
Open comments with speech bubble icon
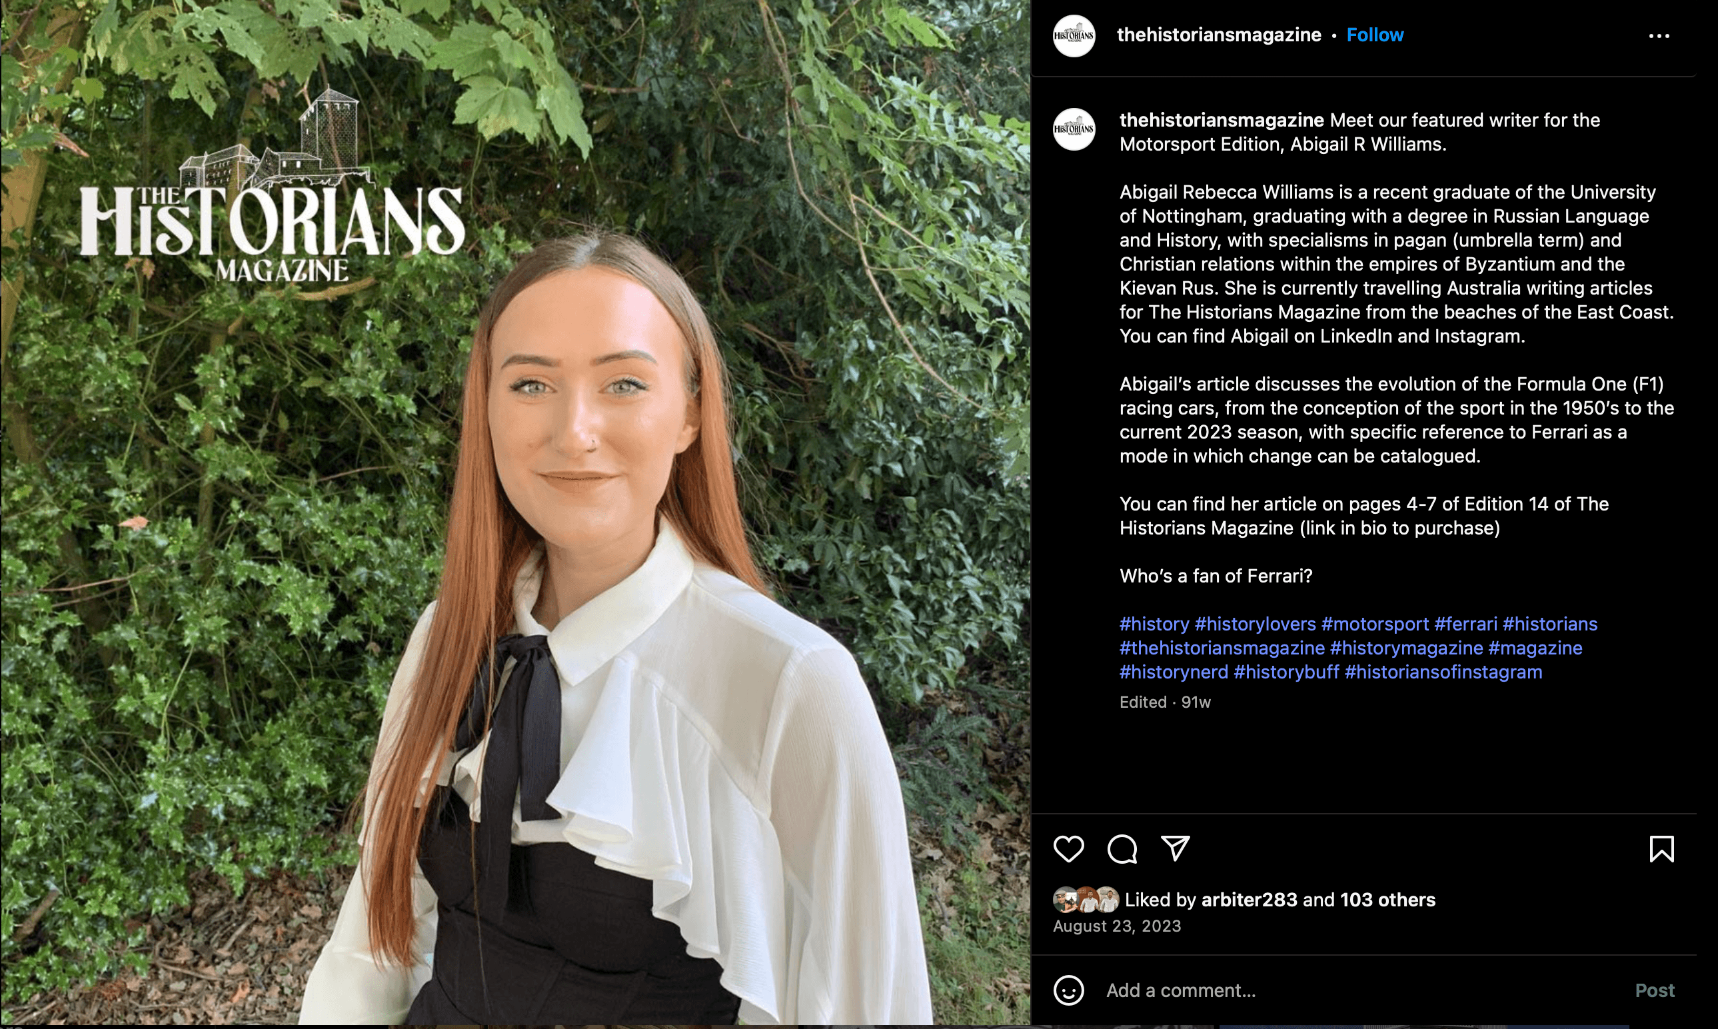[1122, 848]
